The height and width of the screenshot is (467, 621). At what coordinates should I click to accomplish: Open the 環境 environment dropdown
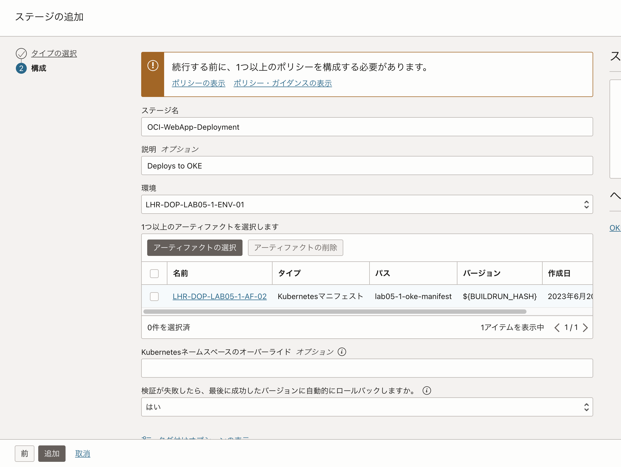coord(367,205)
